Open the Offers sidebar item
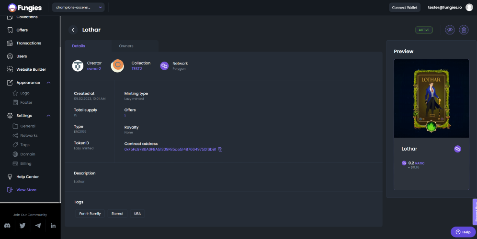 (22, 30)
